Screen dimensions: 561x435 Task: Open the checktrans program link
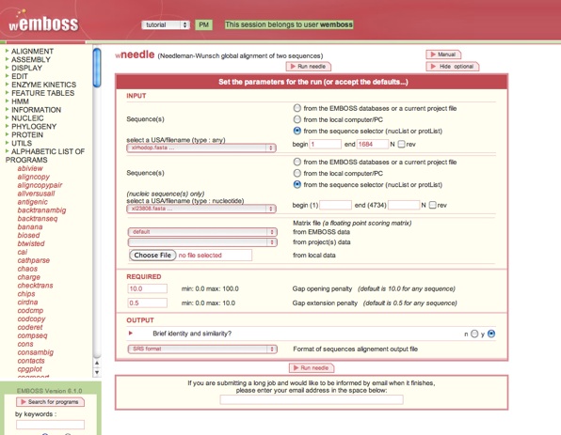click(x=35, y=286)
